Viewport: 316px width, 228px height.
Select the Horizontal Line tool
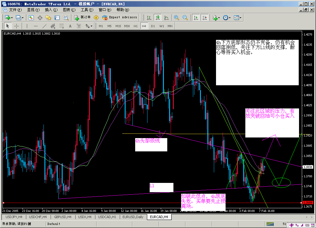pyautogui.click(x=35, y=26)
